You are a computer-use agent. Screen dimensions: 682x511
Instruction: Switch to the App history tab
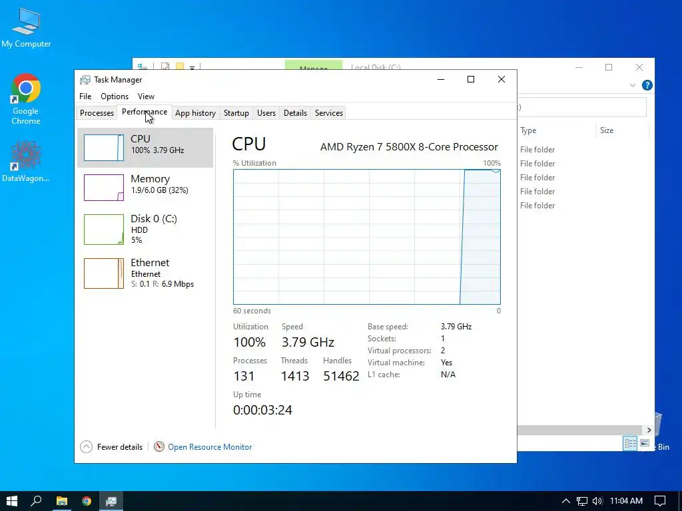click(195, 113)
